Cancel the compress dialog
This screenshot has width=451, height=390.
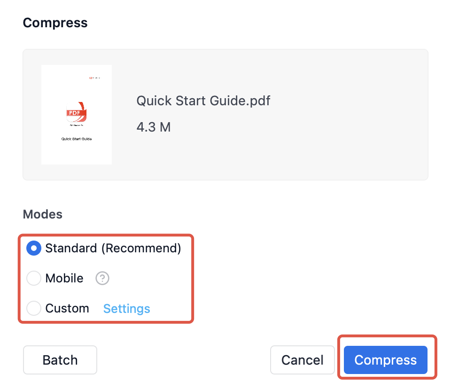pyautogui.click(x=302, y=360)
